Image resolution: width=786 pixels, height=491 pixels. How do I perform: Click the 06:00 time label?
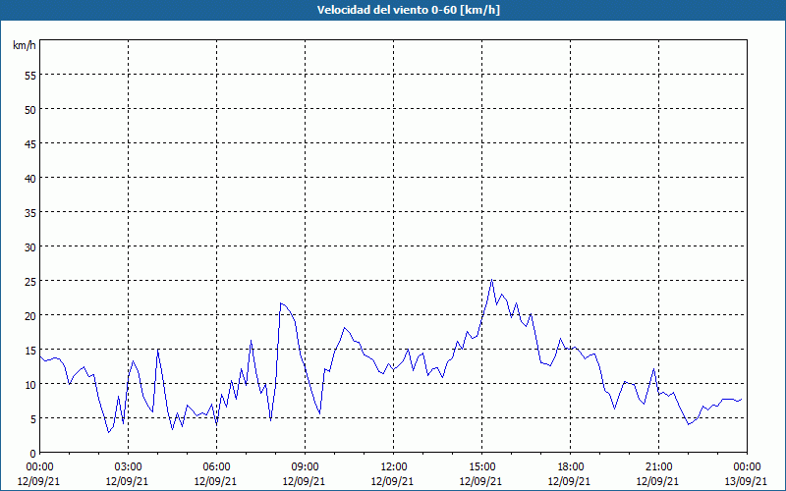[216, 467]
